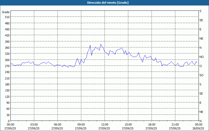
Task: Click the 28/09/25 date label
Action: (198, 128)
